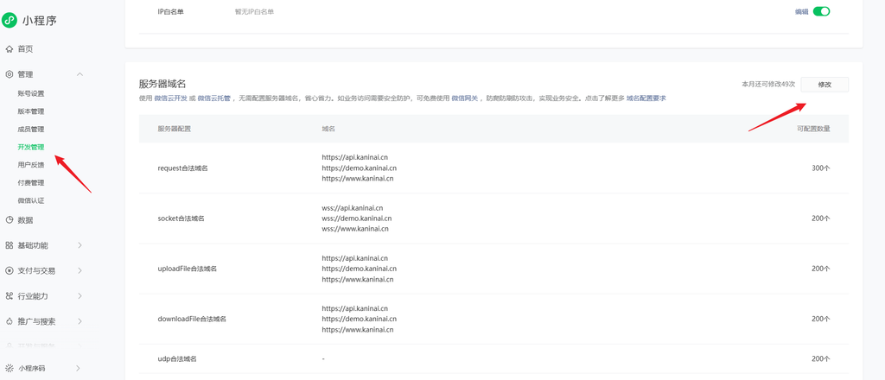Viewport: 885px width, 380px height.
Task: Click 本月还可修改49次 text
Action: 768,85
